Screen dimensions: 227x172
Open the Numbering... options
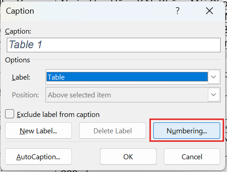coord(187,131)
